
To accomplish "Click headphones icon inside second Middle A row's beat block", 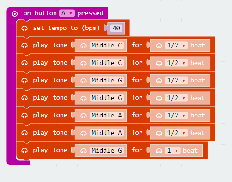I will pos(159,134).
